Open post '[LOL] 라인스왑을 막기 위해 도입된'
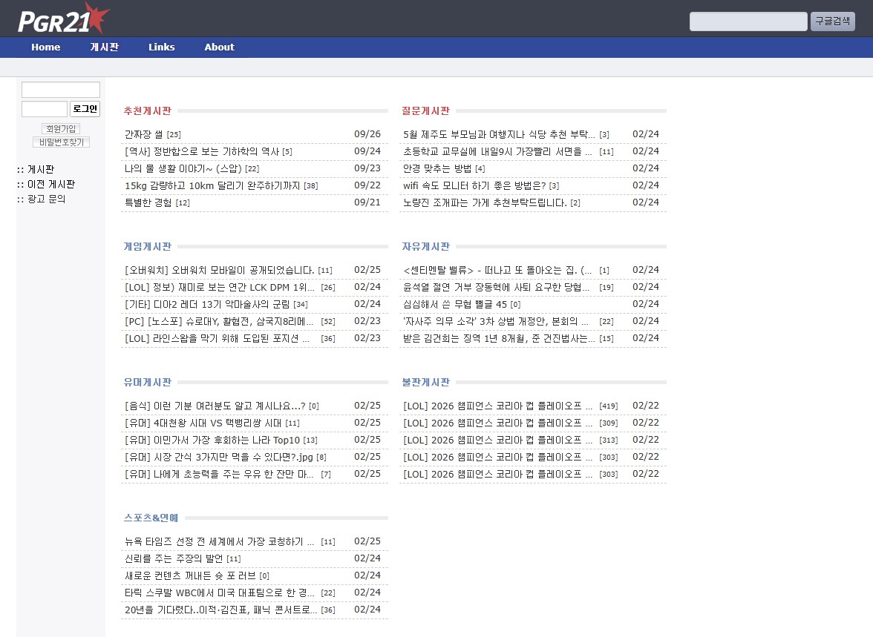The width and height of the screenshot is (873, 637). tap(217, 338)
